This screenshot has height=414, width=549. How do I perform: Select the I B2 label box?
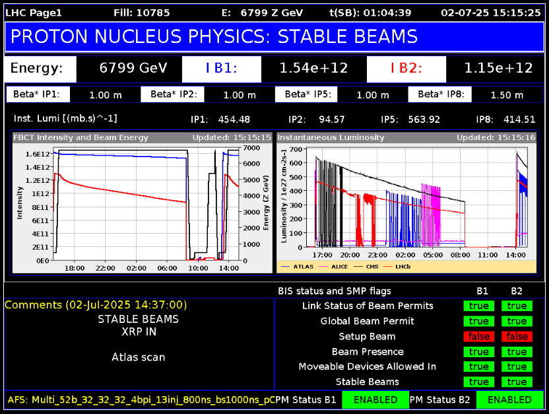406,68
